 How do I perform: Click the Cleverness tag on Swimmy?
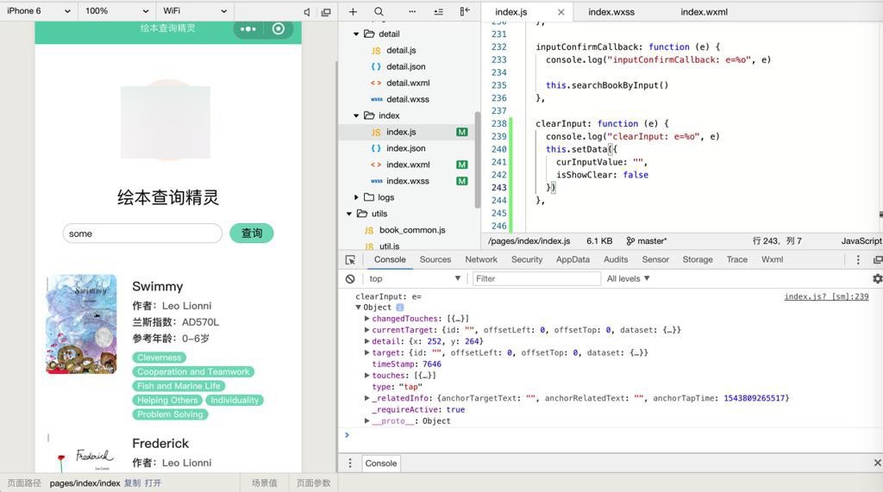click(x=160, y=358)
